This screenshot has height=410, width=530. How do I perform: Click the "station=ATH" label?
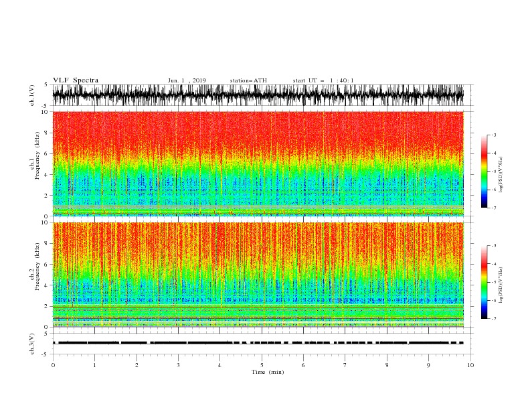[x=248, y=80]
